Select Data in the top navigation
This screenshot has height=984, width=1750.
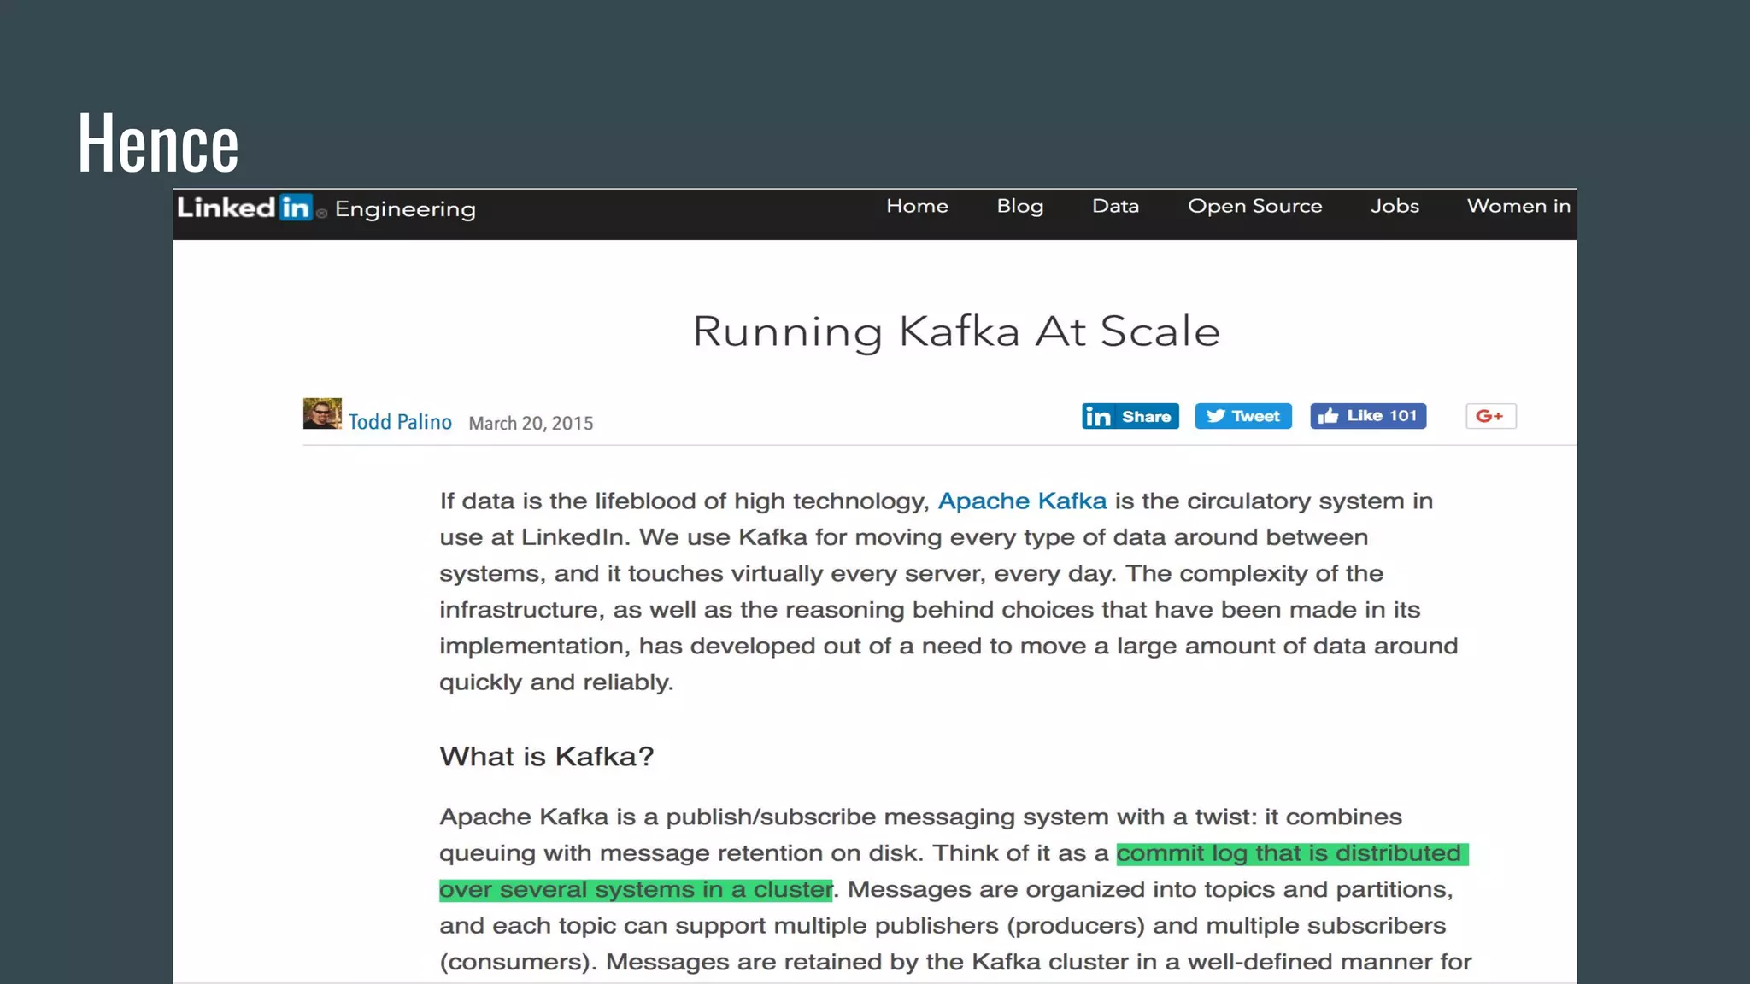tap(1115, 206)
